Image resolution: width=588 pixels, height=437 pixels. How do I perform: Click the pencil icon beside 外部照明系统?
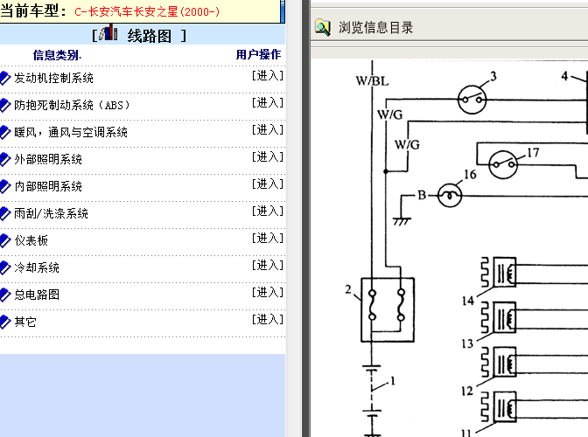pos(5,159)
